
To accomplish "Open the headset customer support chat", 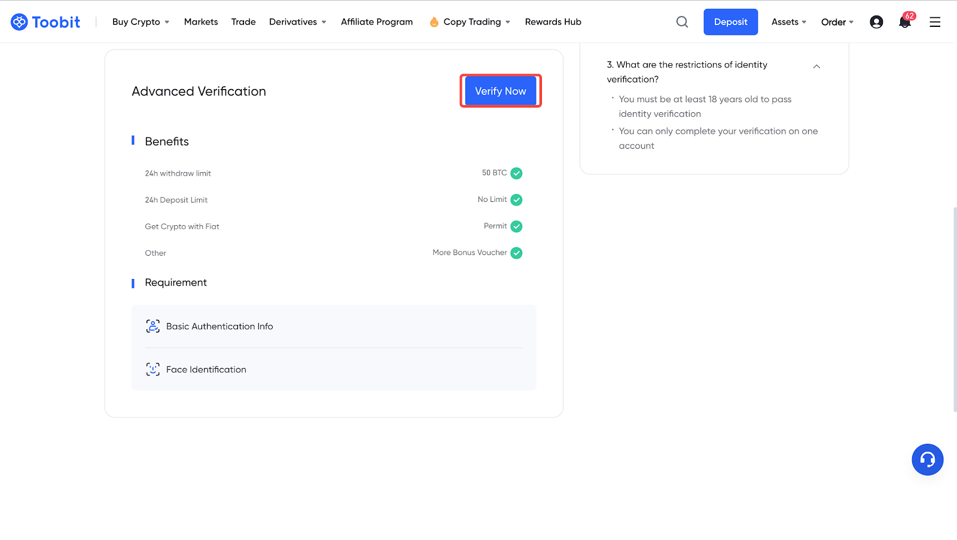I will tap(927, 459).
